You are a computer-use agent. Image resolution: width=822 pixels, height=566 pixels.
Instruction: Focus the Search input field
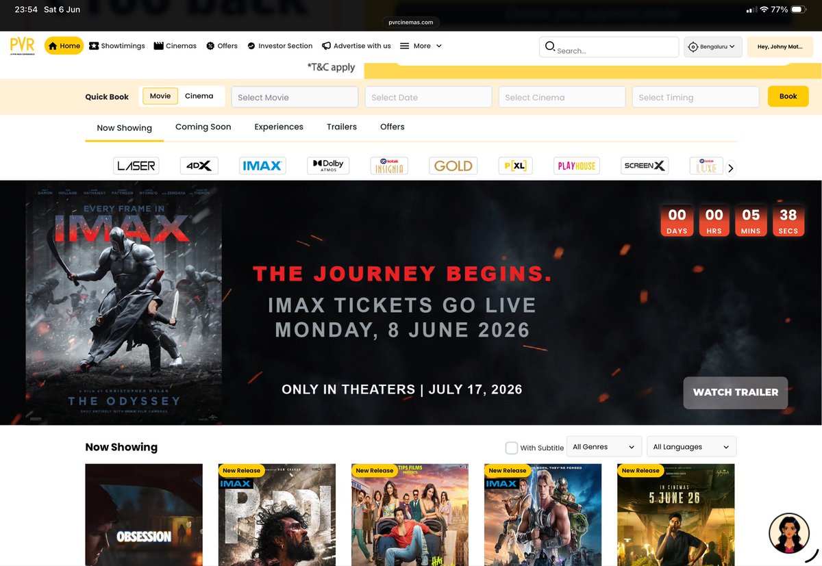point(609,47)
